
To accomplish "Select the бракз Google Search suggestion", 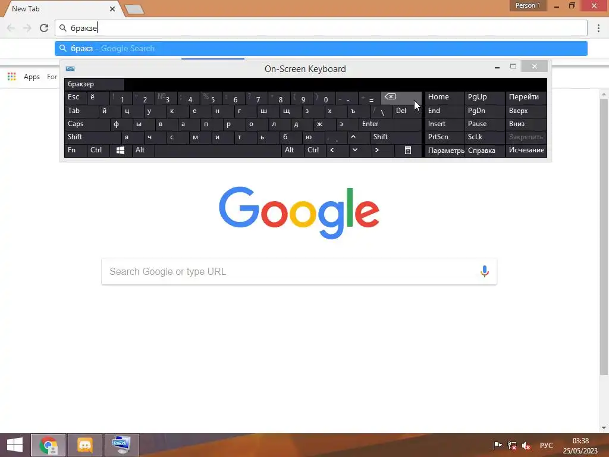I will pyautogui.click(x=321, y=49).
